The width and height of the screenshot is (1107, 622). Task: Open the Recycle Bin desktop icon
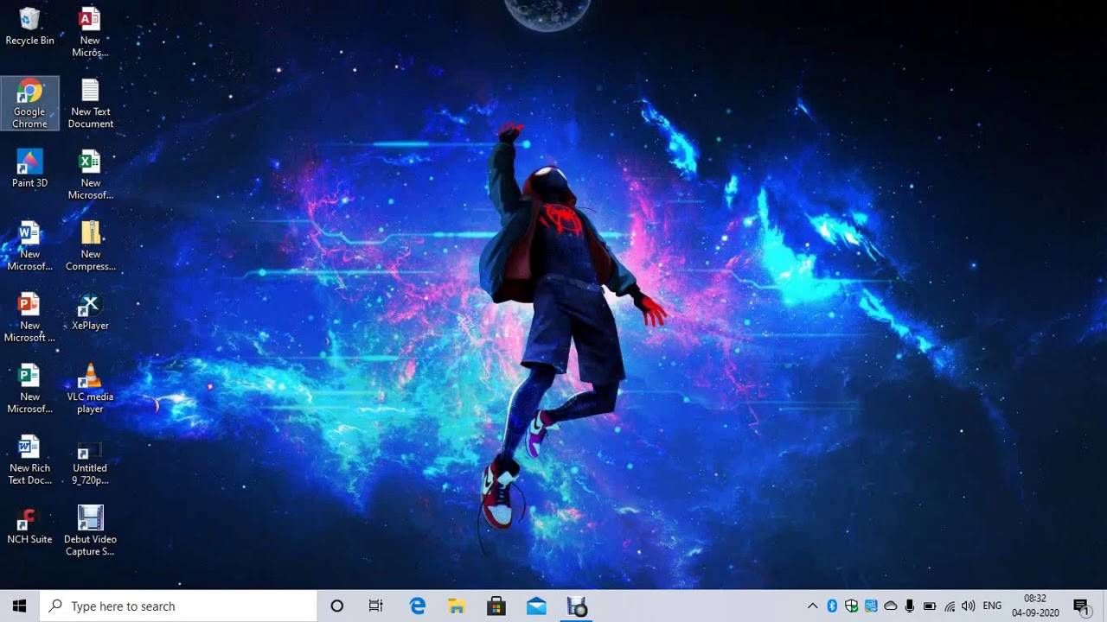point(29,27)
